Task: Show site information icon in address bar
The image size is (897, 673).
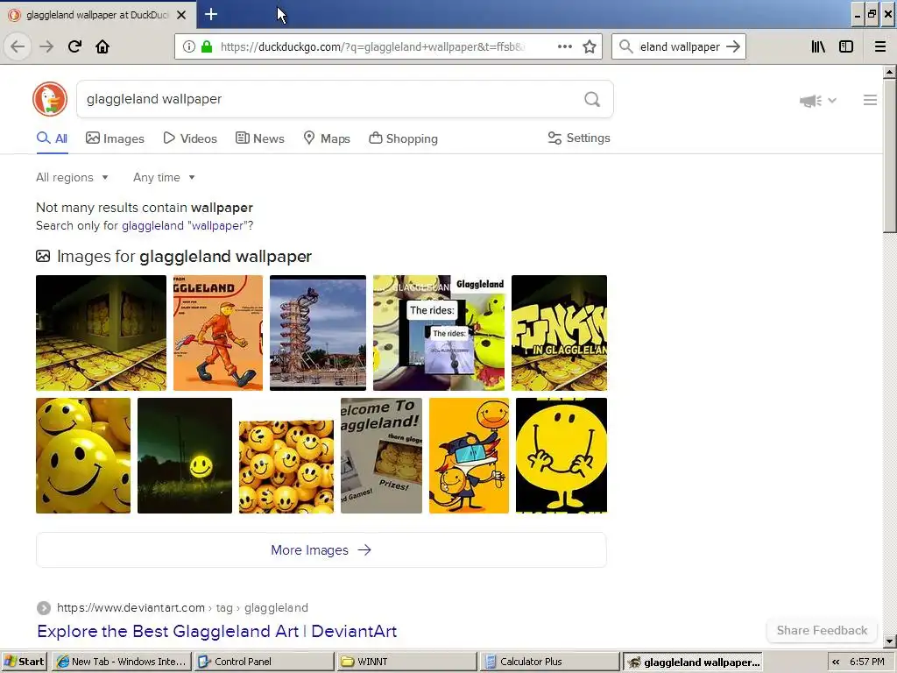Action: coord(189,46)
